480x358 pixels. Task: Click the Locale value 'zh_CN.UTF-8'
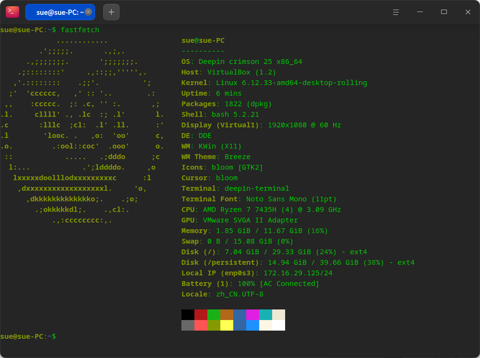(240, 294)
